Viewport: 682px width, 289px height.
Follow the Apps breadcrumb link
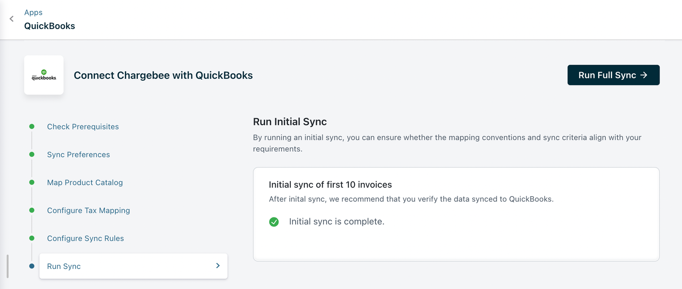tap(33, 13)
